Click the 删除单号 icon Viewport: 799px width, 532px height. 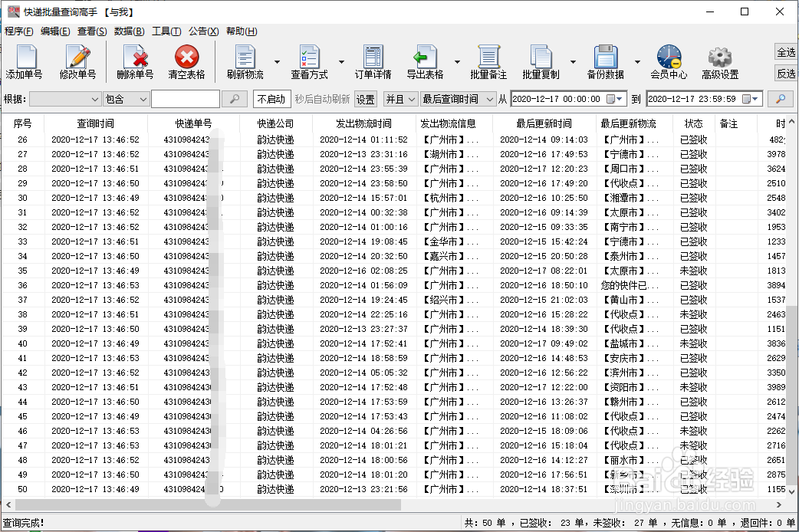pos(135,61)
